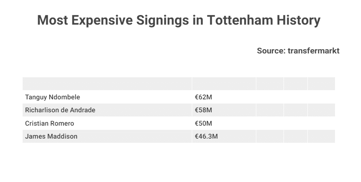Click the last empty cell in Romero's row

(321, 124)
